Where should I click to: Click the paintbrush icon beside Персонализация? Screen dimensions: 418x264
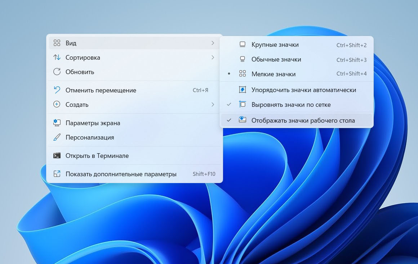pos(57,137)
